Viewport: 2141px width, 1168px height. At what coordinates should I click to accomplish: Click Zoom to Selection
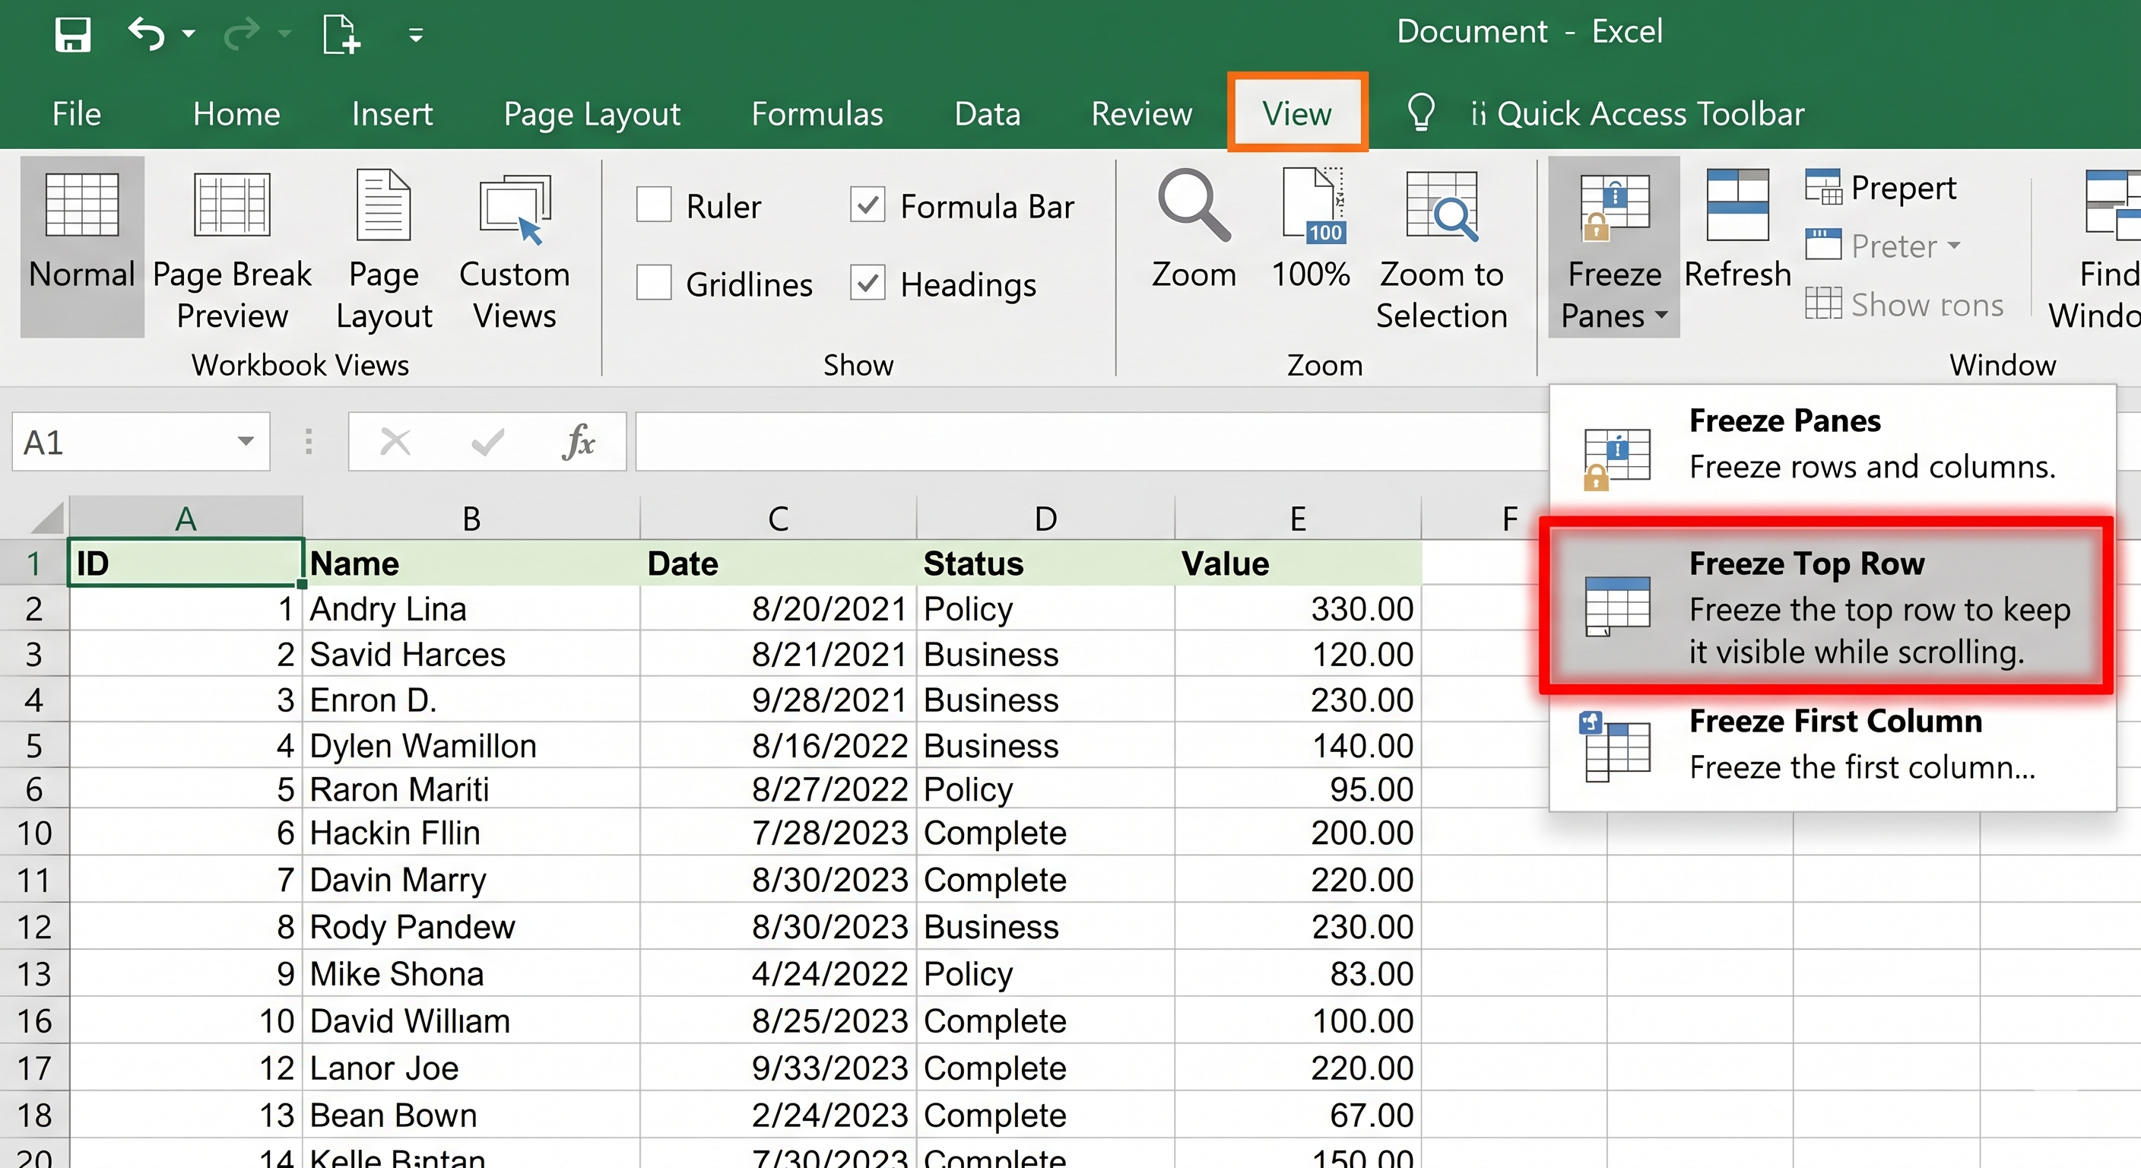[x=1442, y=249]
